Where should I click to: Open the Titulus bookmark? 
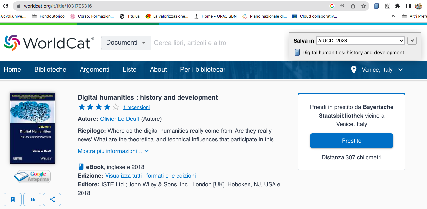130,16
